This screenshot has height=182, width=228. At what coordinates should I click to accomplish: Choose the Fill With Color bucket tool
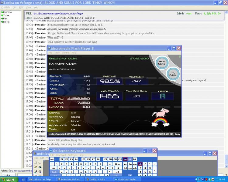tap(40, 167)
